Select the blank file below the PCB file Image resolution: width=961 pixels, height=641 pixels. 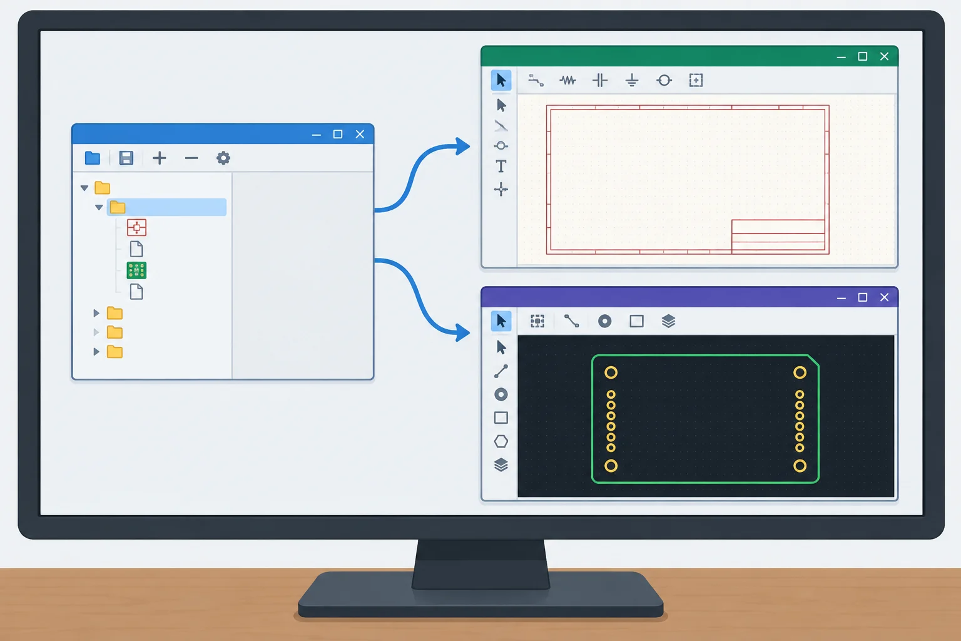[x=136, y=292]
